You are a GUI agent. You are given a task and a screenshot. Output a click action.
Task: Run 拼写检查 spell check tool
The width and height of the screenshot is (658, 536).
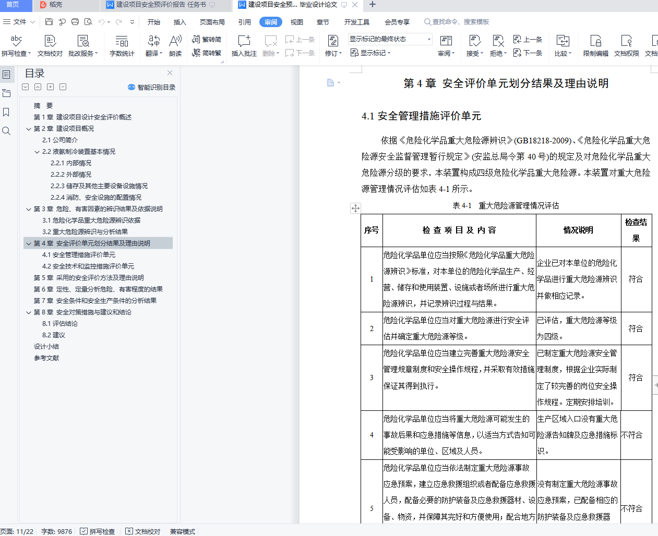16,46
